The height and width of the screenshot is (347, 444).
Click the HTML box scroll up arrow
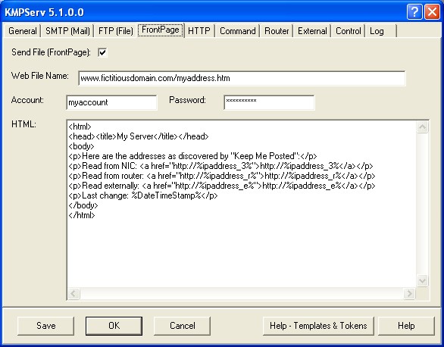tap(423, 127)
